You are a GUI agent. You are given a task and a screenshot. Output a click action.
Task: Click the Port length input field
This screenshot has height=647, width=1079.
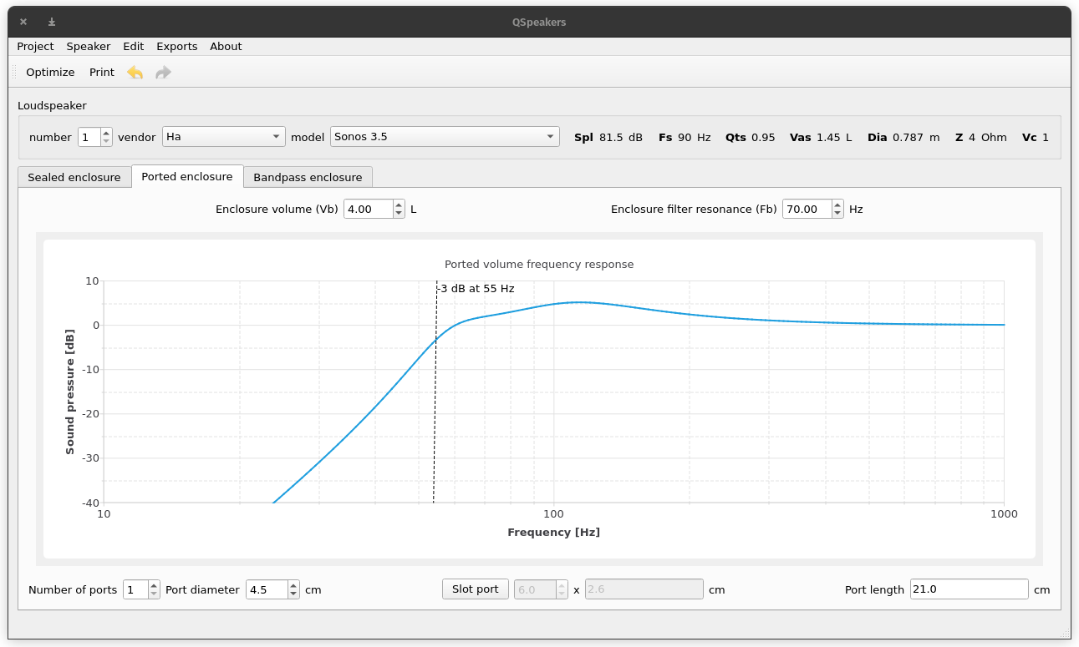point(968,589)
